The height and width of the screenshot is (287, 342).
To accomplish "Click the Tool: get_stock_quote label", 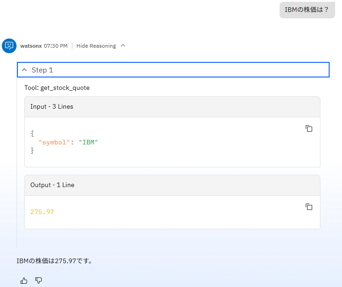I will pyautogui.click(x=57, y=88).
